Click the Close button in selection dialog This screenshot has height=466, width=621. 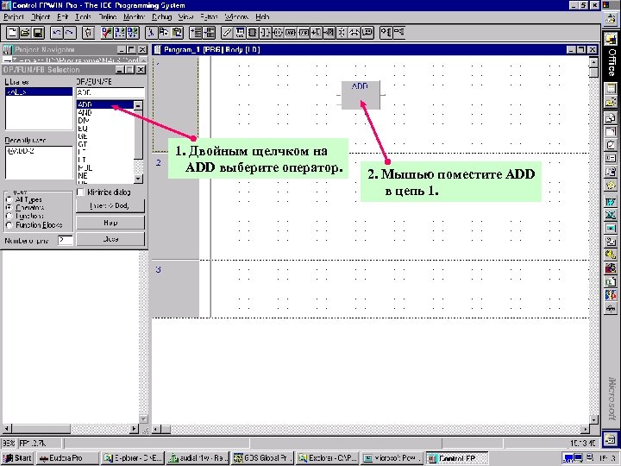pos(110,239)
